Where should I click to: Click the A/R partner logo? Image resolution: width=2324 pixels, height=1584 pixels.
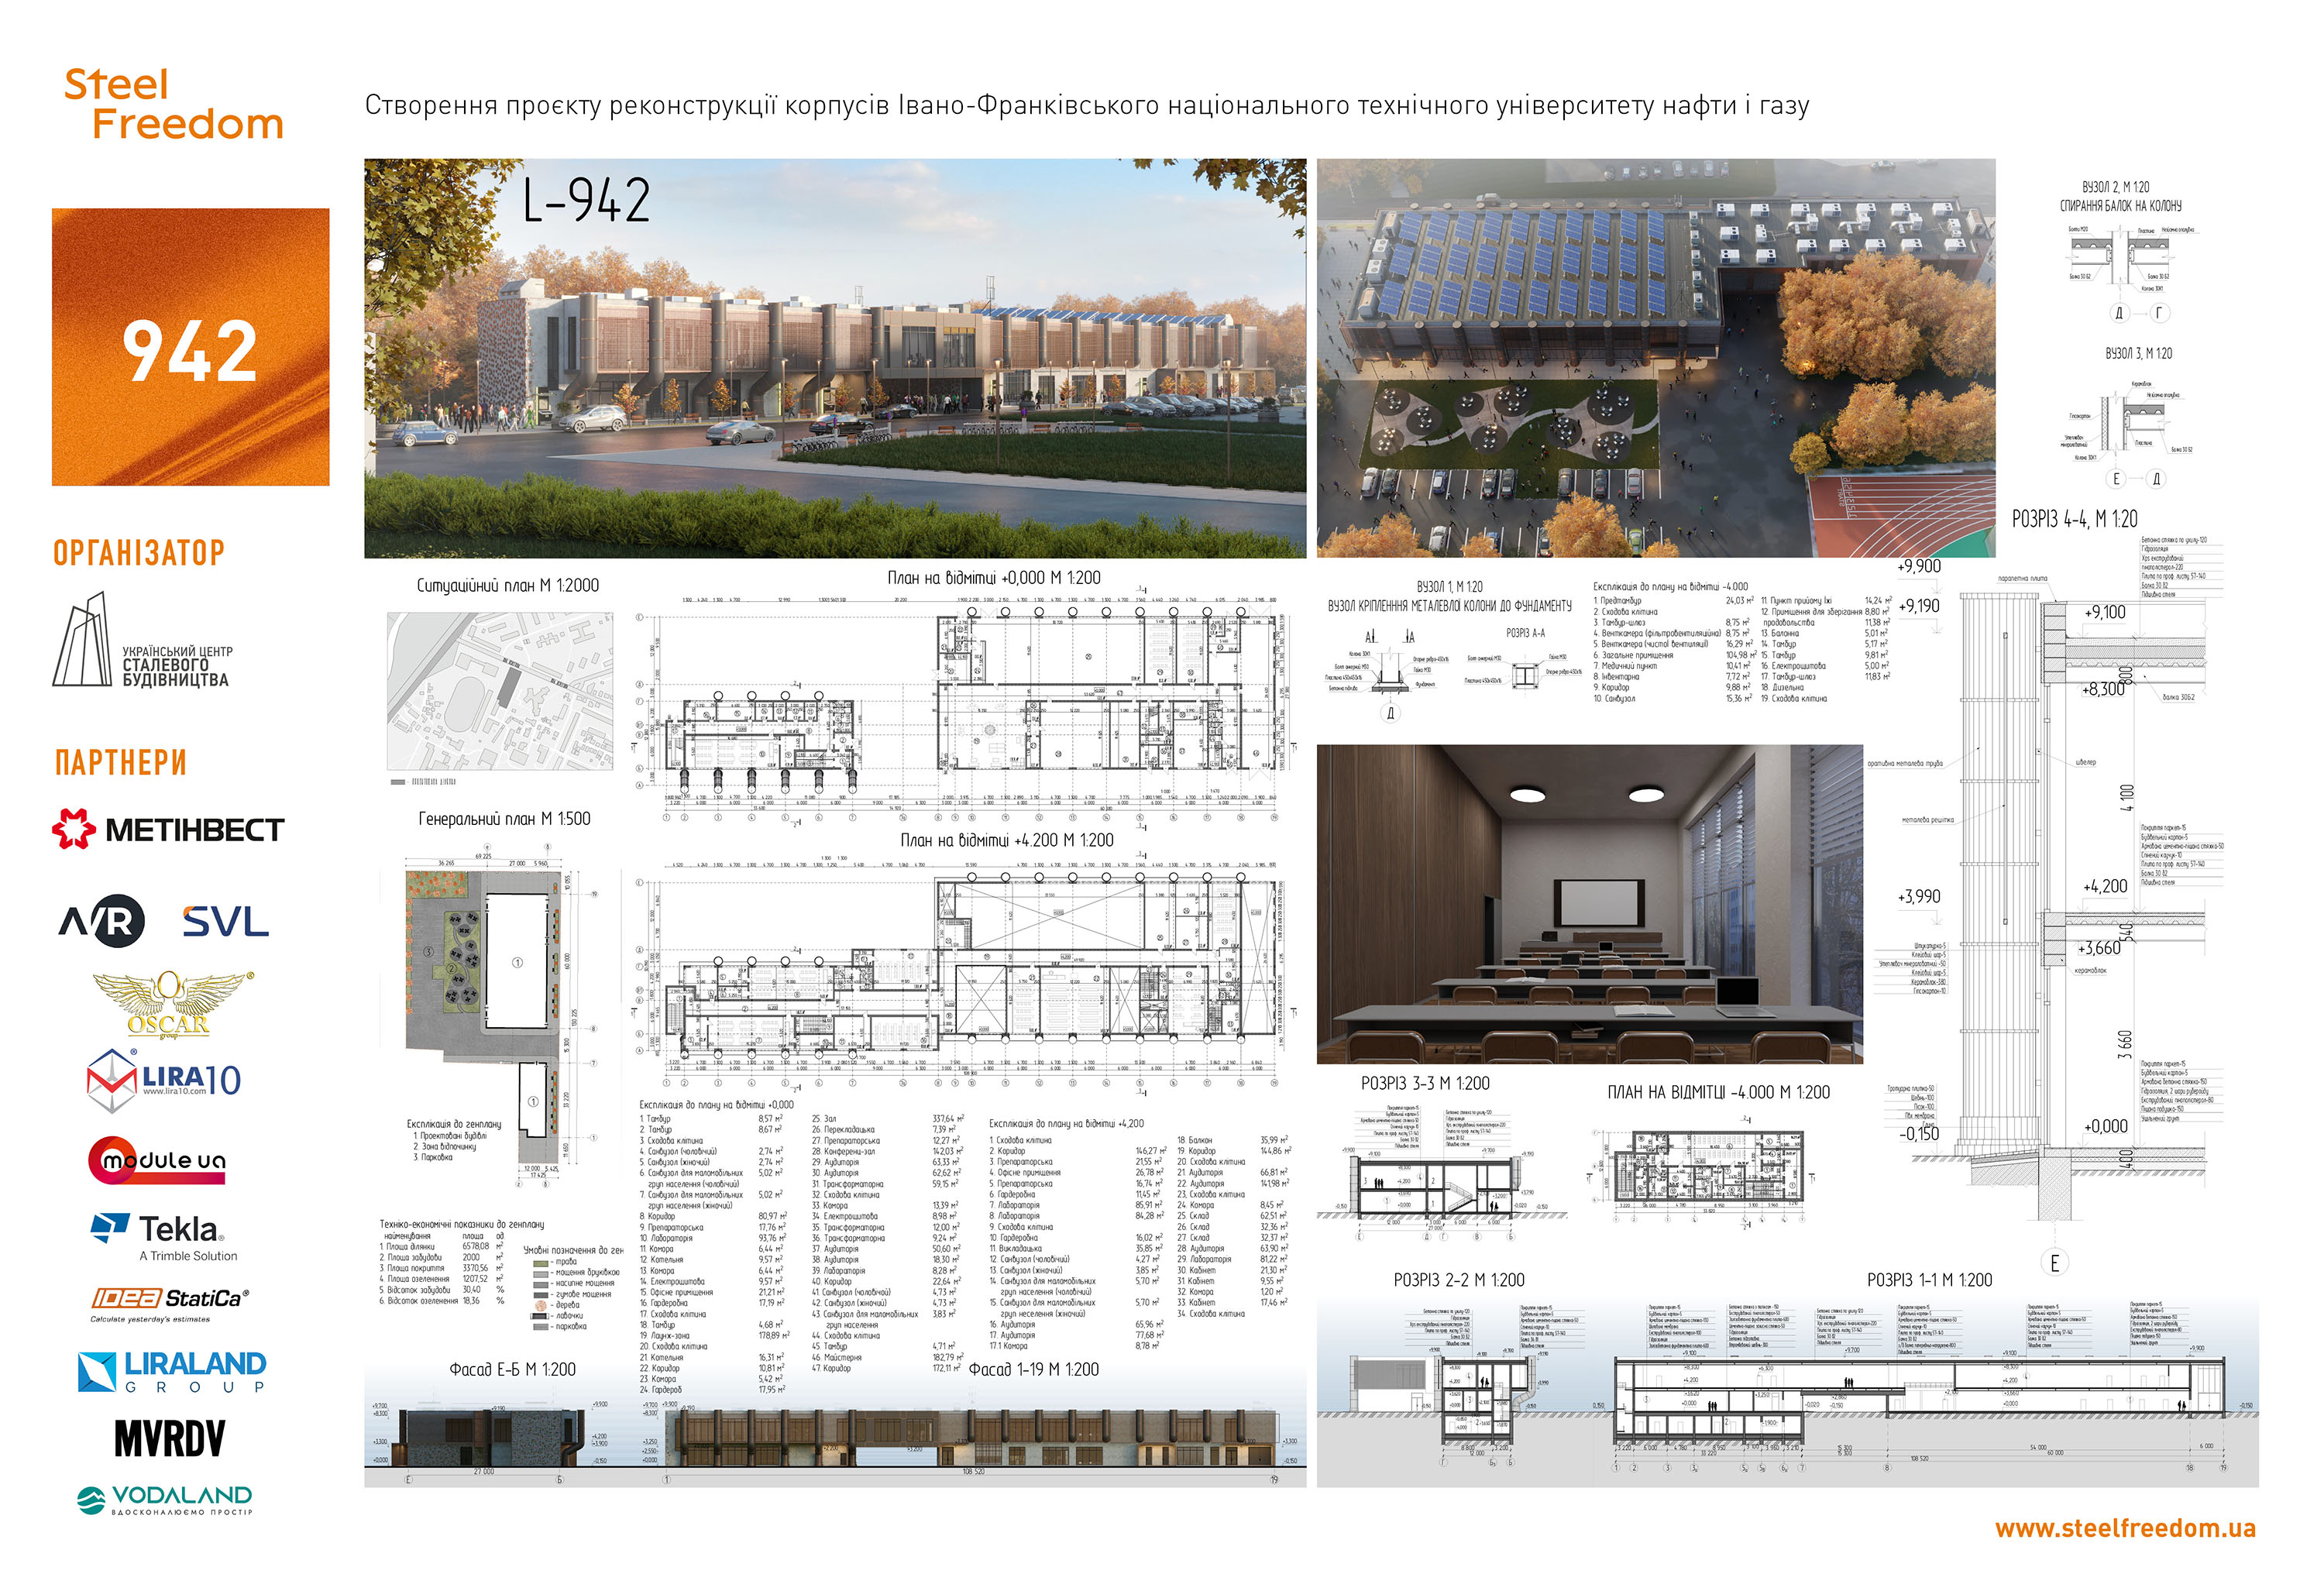coord(101,921)
